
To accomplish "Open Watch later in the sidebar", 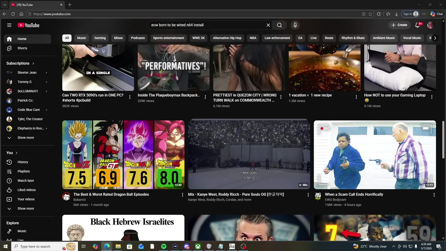I will (28, 181).
